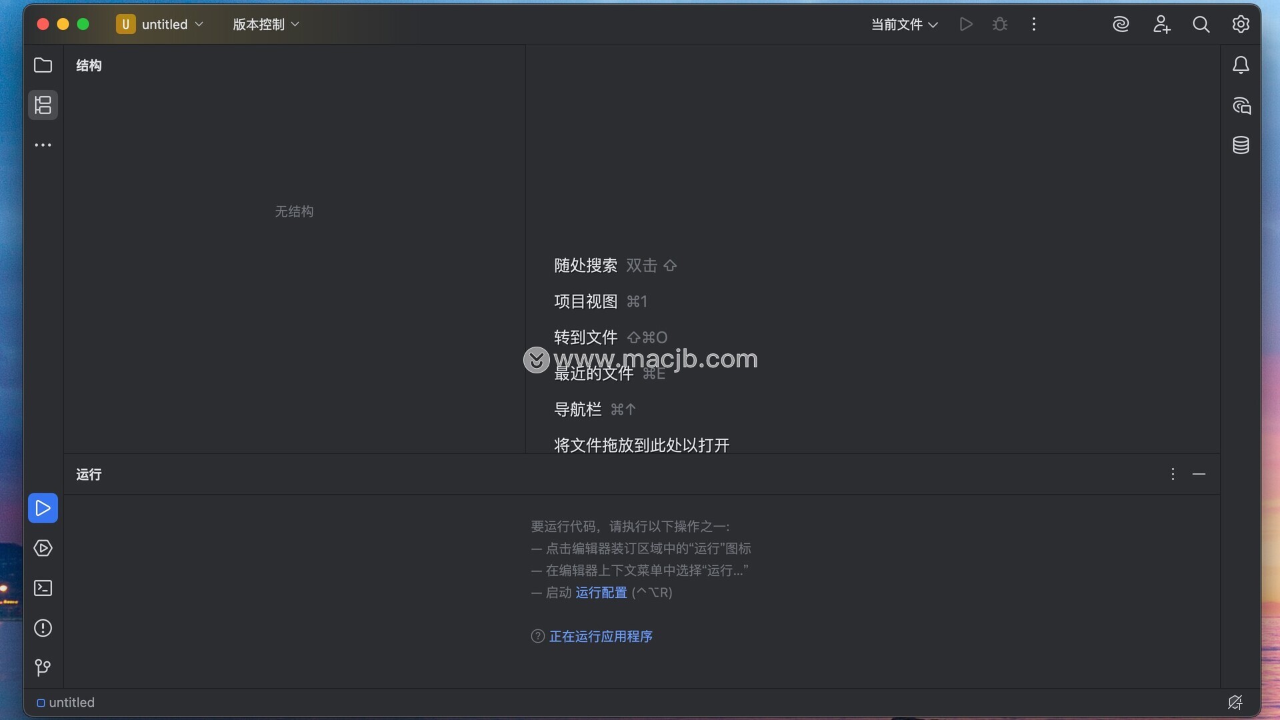Viewport: 1280px width, 720px height.
Task: Expand the 版本控制 dropdown menu
Action: (265, 25)
